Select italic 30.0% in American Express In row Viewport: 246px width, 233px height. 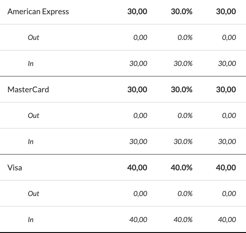click(183, 64)
